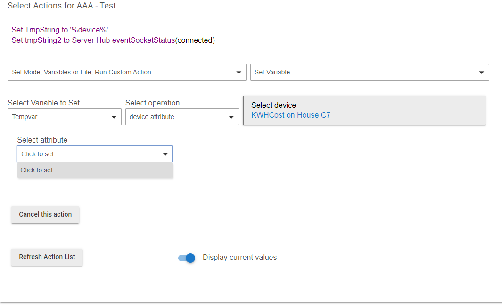The image size is (502, 307).
Task: Click the Display current values label
Action: click(x=239, y=258)
